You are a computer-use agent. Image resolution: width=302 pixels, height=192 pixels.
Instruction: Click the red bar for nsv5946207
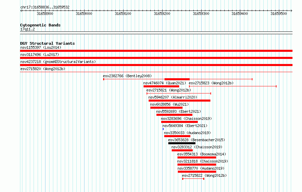pyautogui.click(x=180, y=101)
